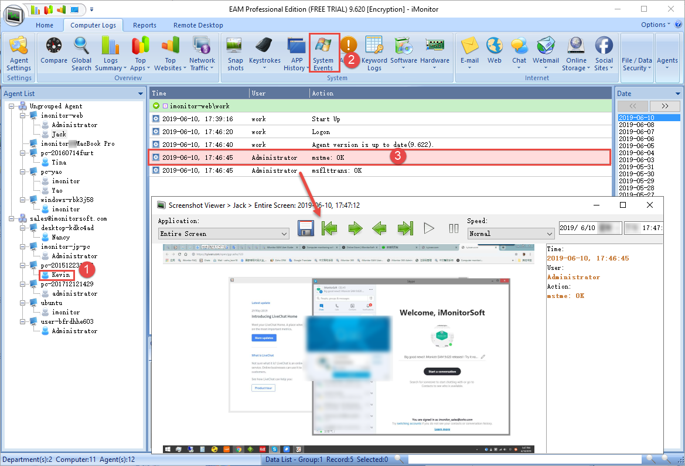Open Keyword Logs

(374, 54)
